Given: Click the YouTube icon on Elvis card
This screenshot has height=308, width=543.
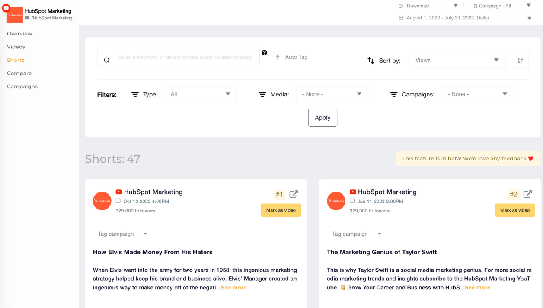Looking at the screenshot, I should (119, 192).
